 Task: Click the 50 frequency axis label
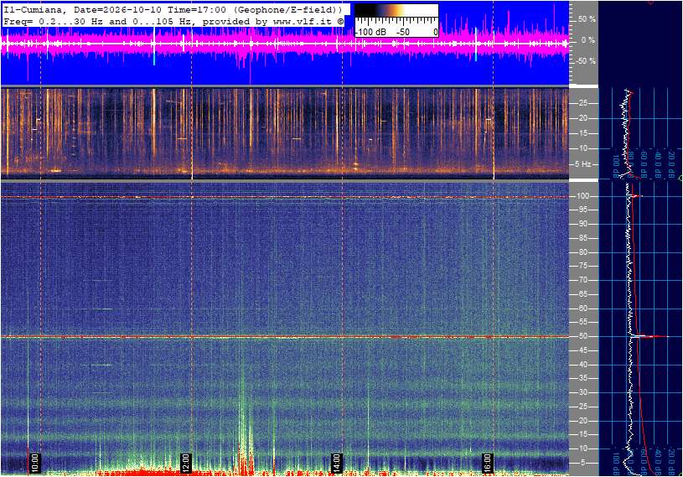[x=582, y=336]
